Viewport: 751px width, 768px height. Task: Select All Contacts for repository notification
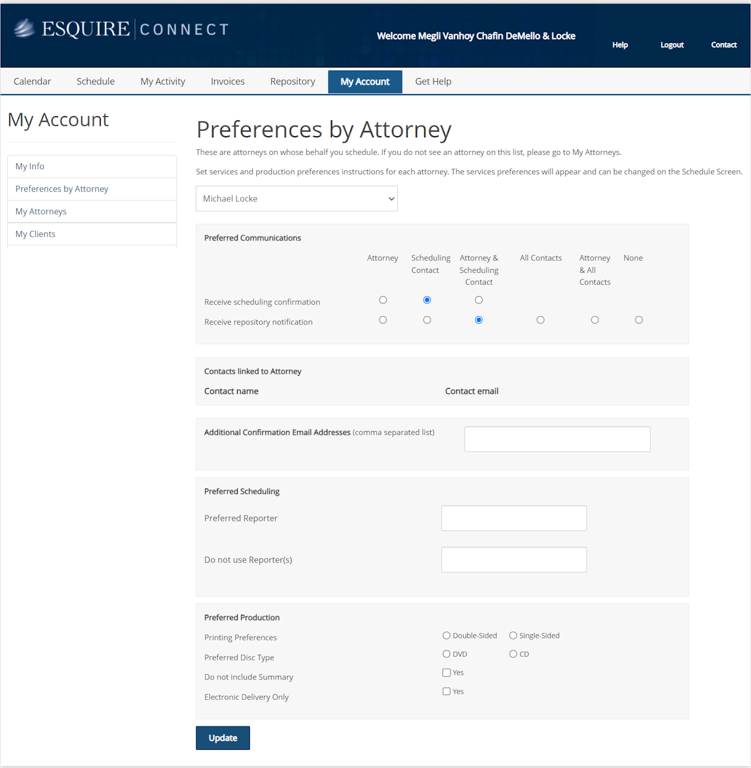coord(540,320)
